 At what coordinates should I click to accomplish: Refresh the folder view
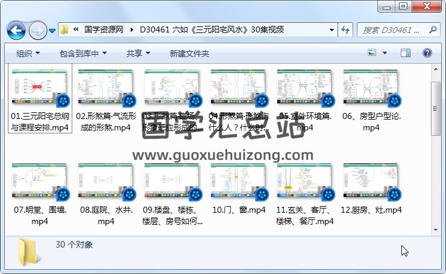coord(345,30)
